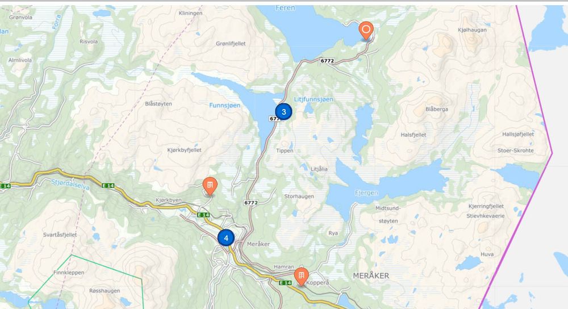Expand the blue cluster marker showing 4

[226, 238]
